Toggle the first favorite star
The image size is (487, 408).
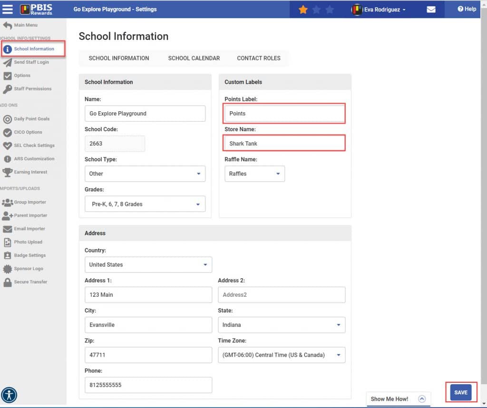pyautogui.click(x=303, y=9)
